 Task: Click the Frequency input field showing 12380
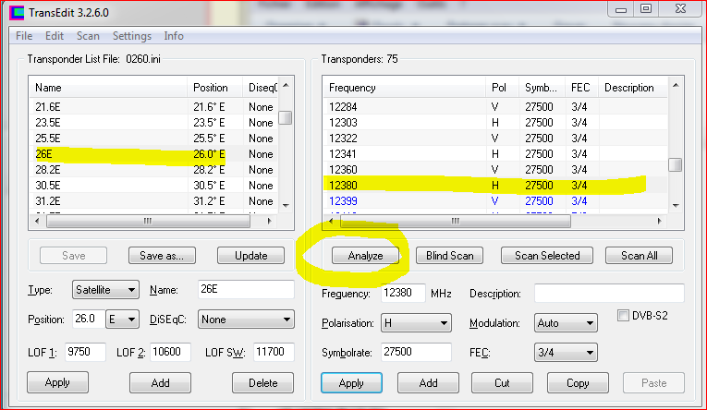pyautogui.click(x=403, y=294)
